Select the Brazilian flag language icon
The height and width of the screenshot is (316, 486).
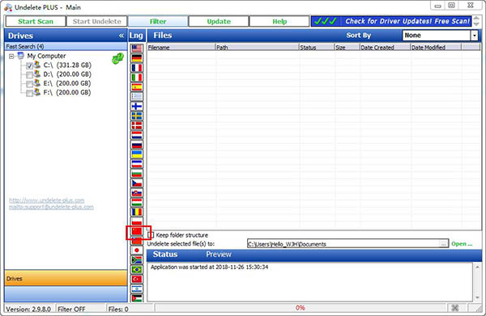click(137, 269)
